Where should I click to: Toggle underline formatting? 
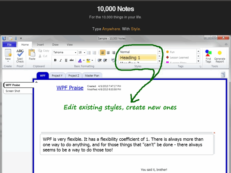66,60
